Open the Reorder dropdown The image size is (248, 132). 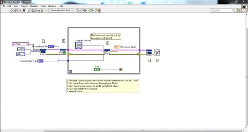tap(92, 11)
